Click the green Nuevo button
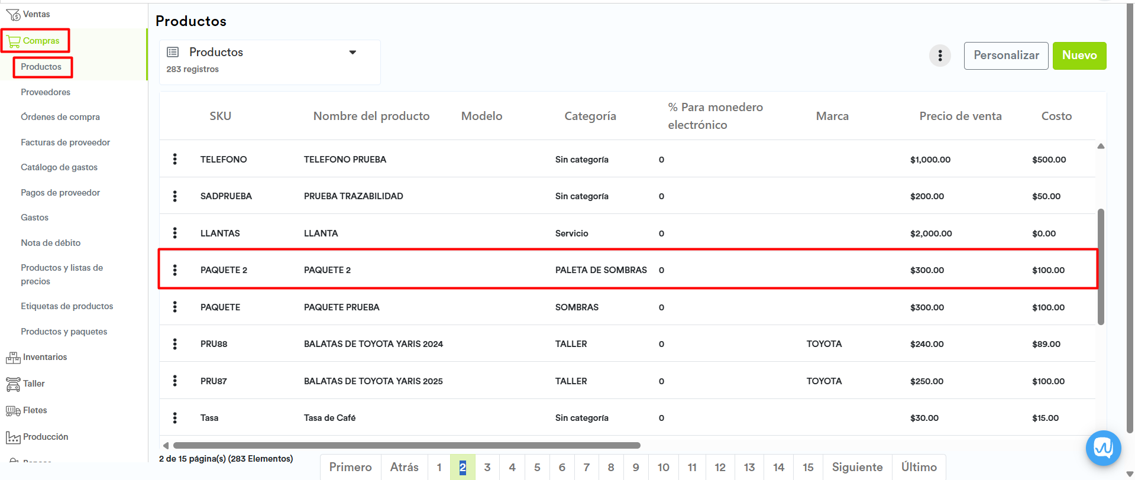Image resolution: width=1135 pixels, height=480 pixels. point(1079,56)
